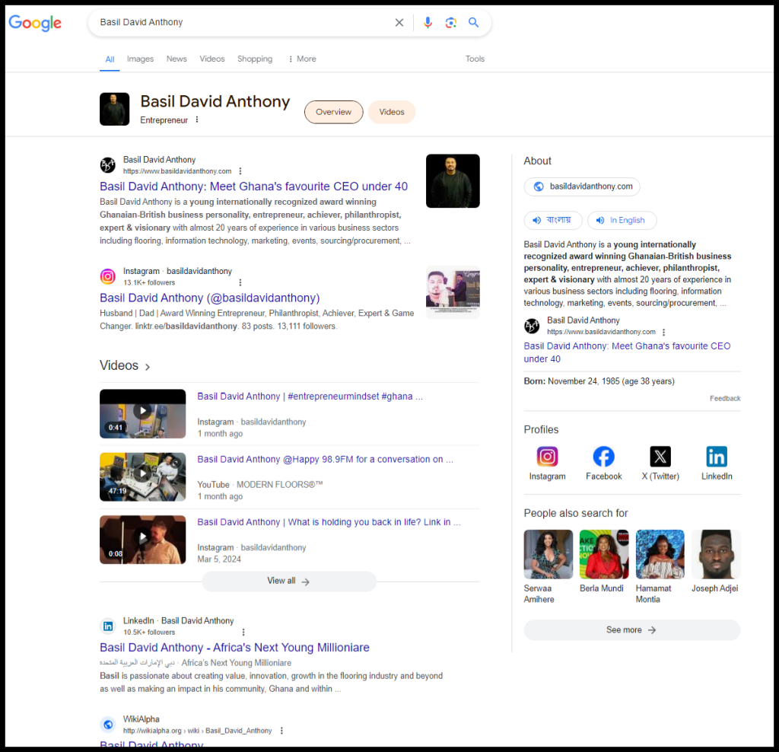Switch to the Images tab
This screenshot has height=752, width=779.
(x=140, y=59)
